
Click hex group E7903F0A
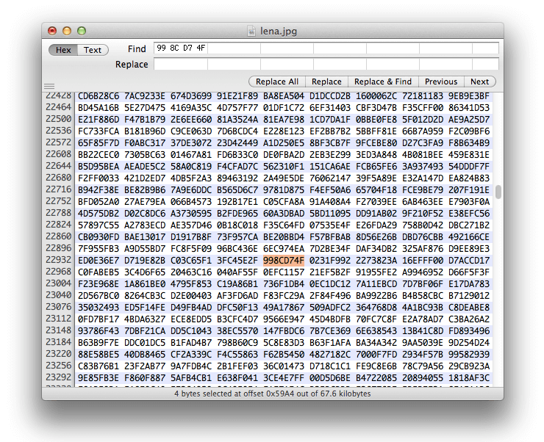pos(469,202)
